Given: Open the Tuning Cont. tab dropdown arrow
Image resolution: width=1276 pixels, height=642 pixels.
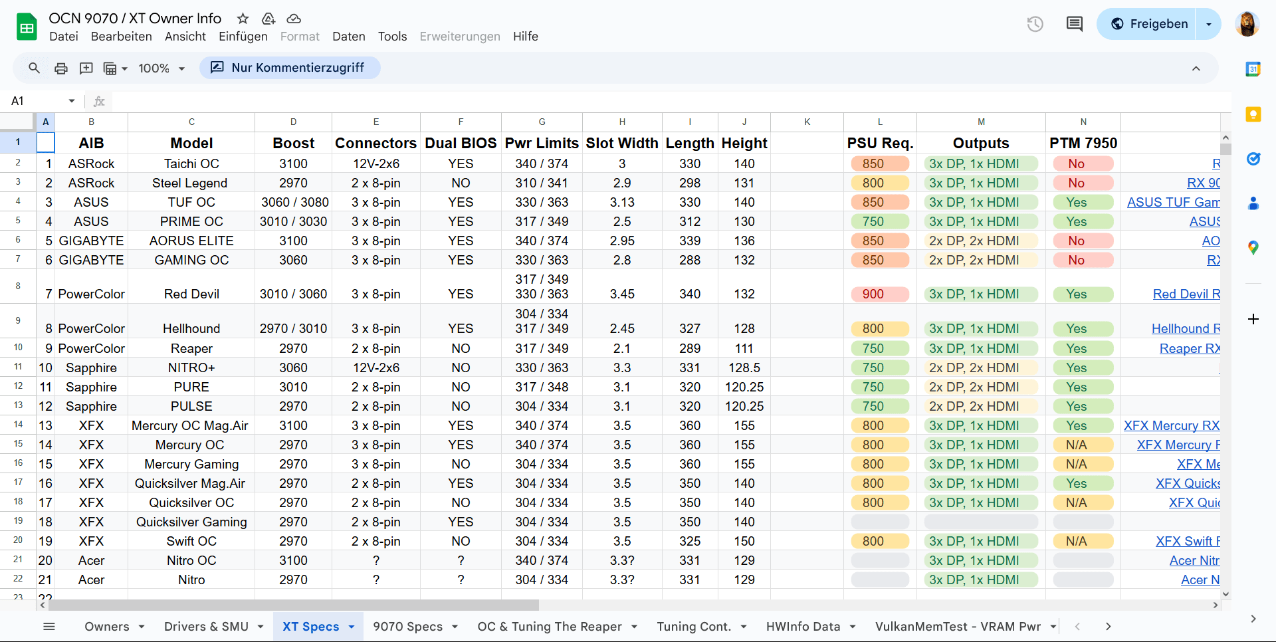Looking at the screenshot, I should coord(744,627).
